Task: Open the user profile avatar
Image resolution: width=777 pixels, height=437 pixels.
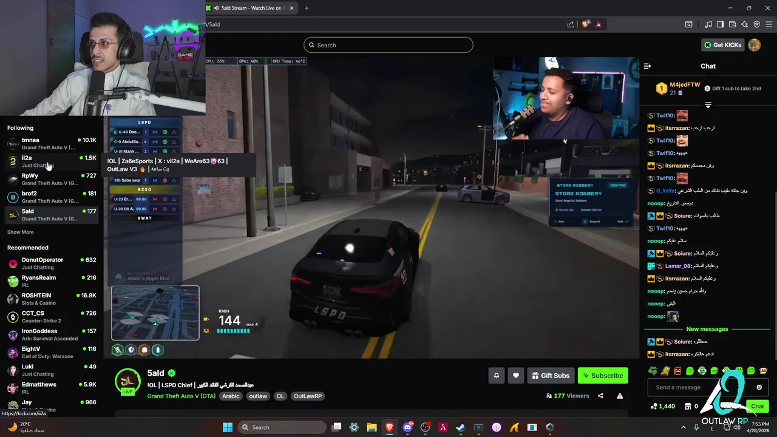Action: [x=754, y=45]
